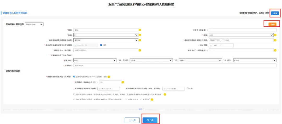
Task: Open the 性别 dropdown
Action: 106,35
